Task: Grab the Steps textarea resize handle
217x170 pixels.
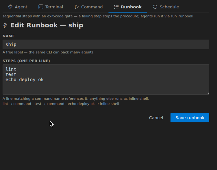Action: click(x=208, y=93)
